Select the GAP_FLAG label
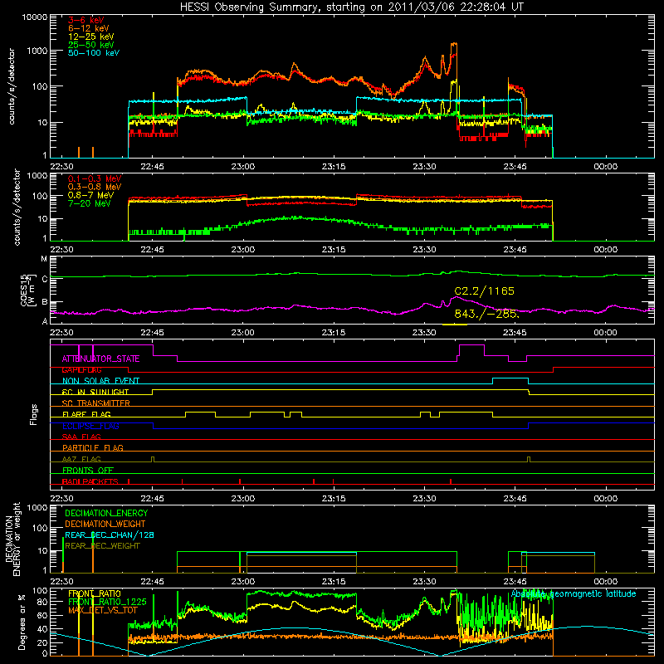 click(81, 369)
